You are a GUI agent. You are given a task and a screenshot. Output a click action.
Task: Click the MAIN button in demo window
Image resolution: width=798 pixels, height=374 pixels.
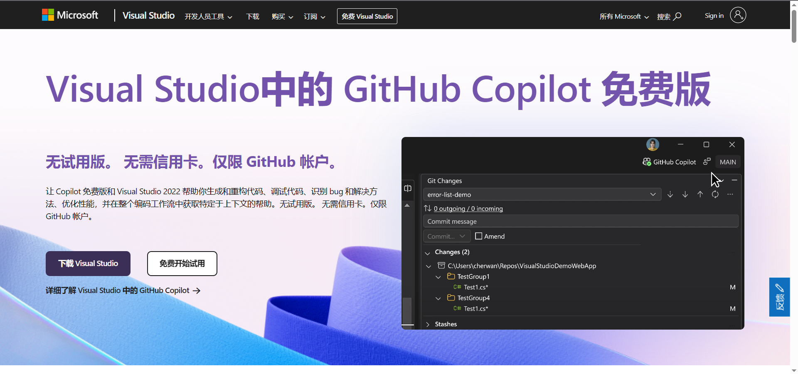pyautogui.click(x=728, y=162)
